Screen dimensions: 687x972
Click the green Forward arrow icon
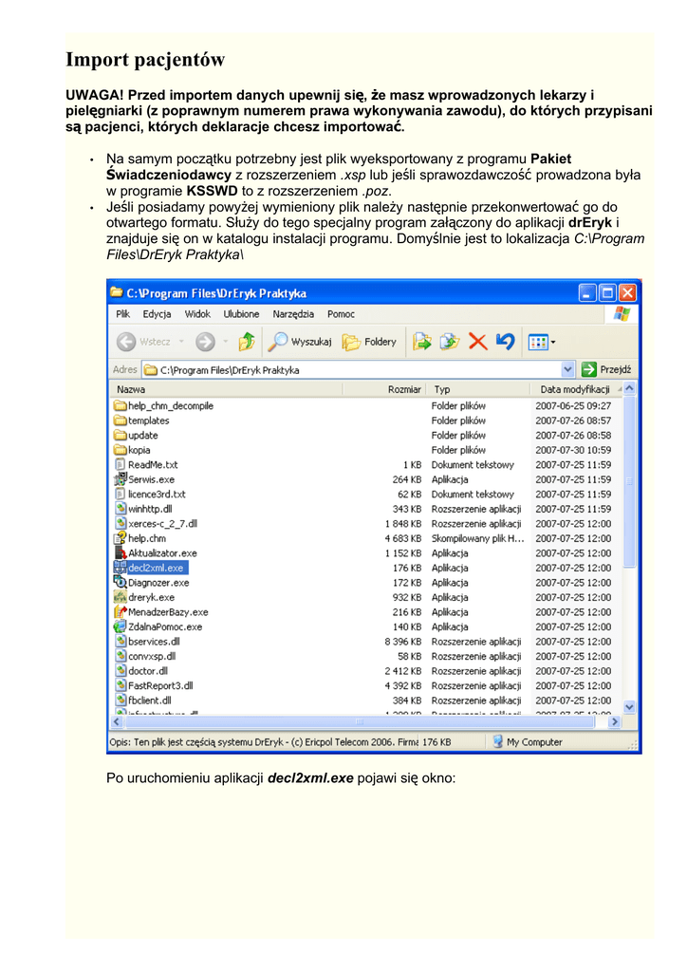tap(205, 342)
